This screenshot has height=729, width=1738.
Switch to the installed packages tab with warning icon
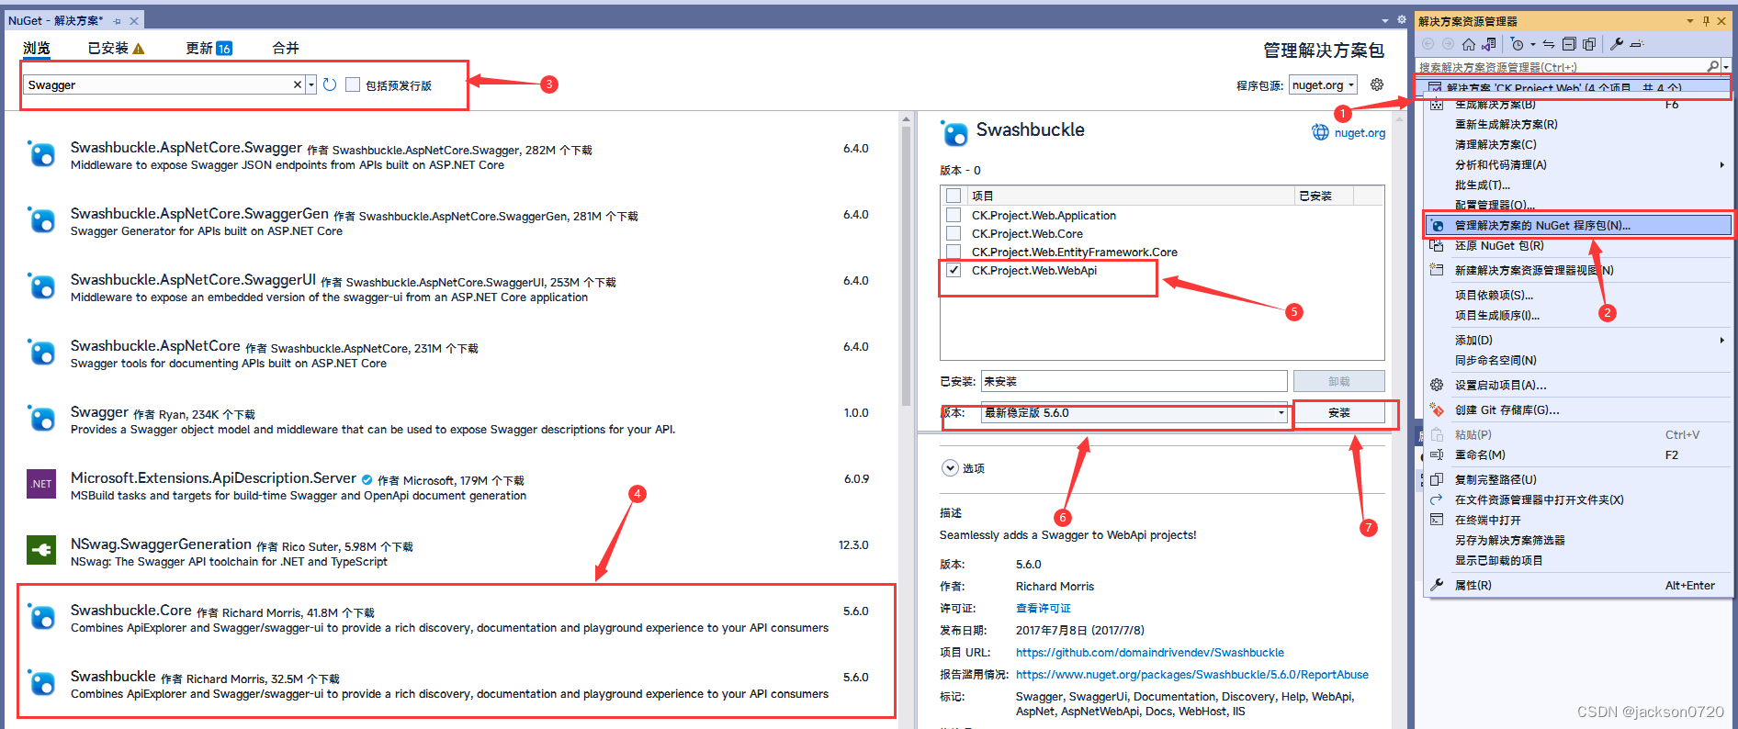tap(116, 48)
